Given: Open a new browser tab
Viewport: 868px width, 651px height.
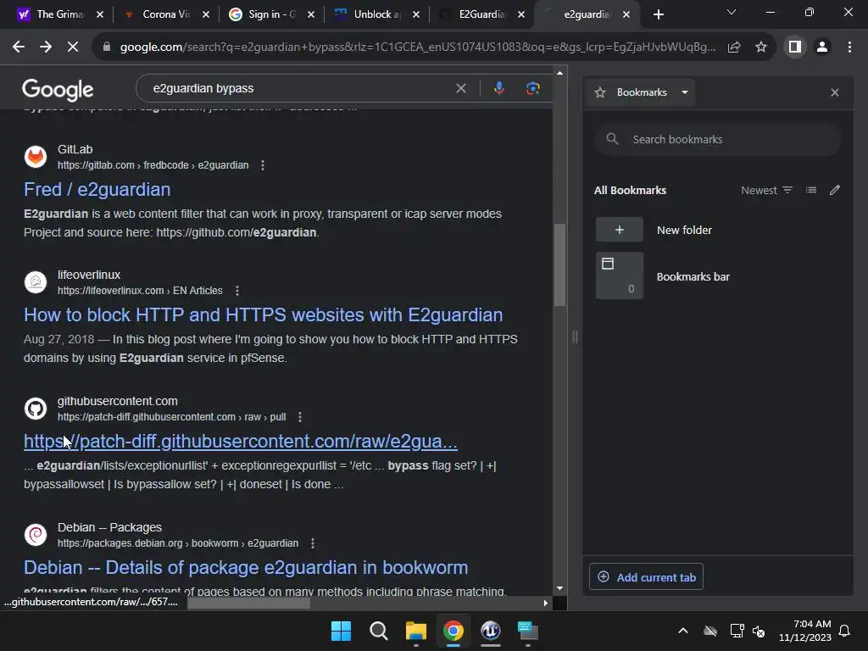Looking at the screenshot, I should click(x=658, y=14).
